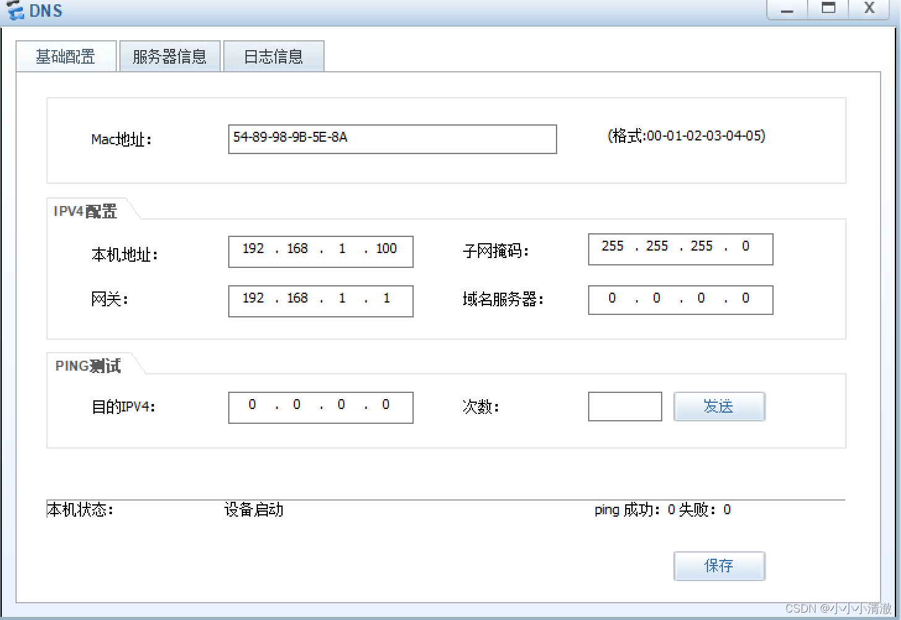Screen dimensions: 901x620
Task: Minimize the DNS window
Action: click(x=787, y=9)
